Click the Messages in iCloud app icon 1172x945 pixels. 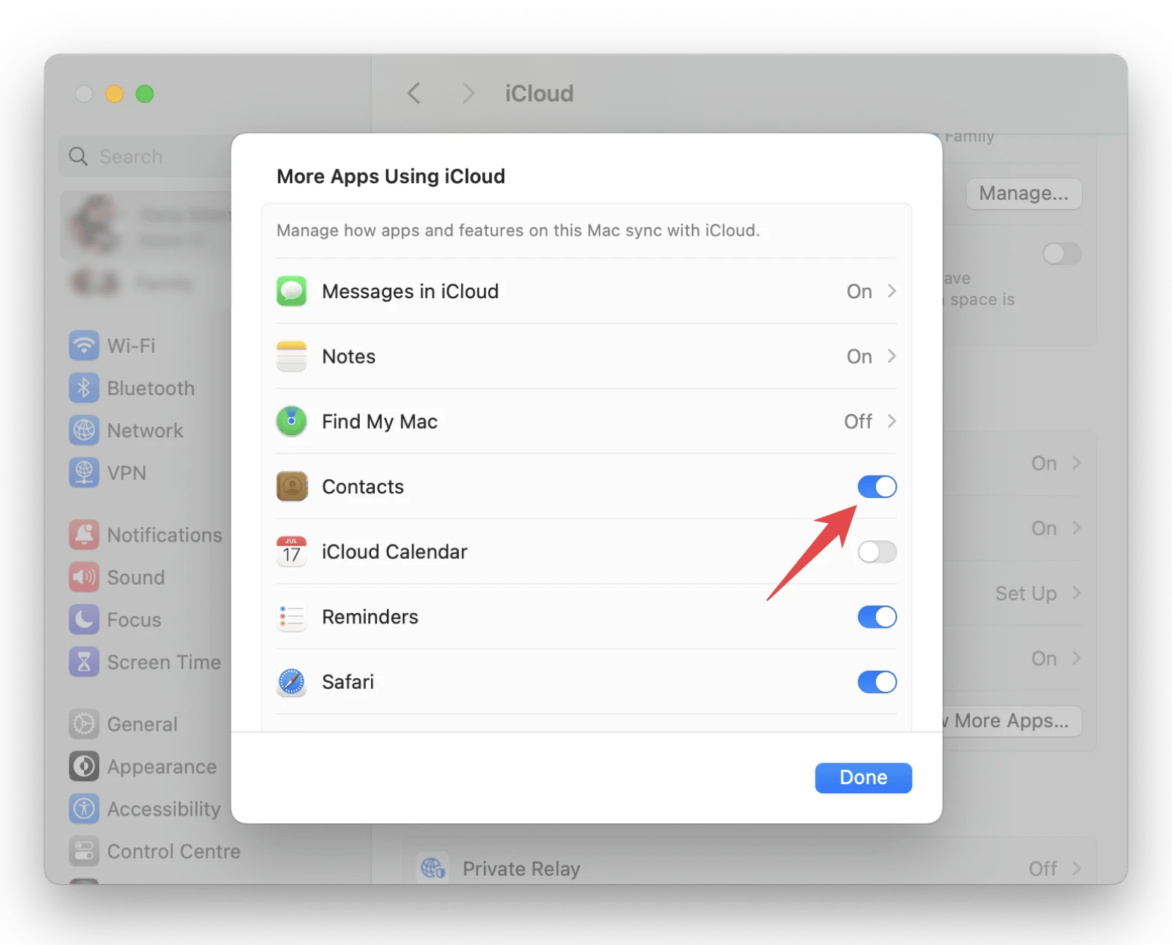tap(291, 291)
